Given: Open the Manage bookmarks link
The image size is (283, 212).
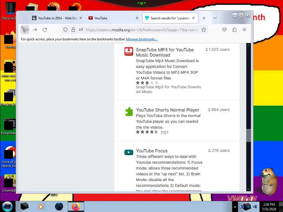Looking at the screenshot, I should (142, 39).
